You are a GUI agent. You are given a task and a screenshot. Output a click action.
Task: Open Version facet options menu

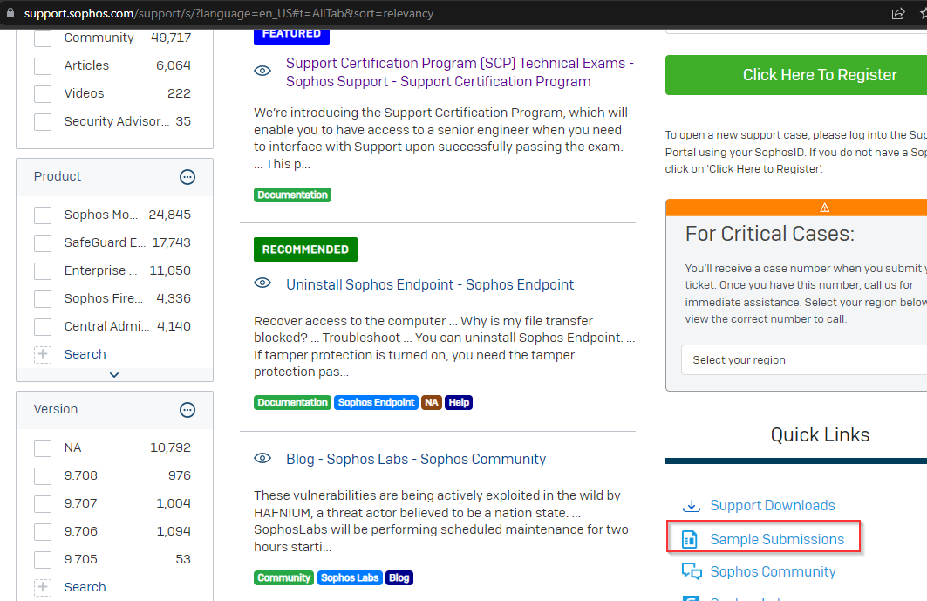[187, 410]
